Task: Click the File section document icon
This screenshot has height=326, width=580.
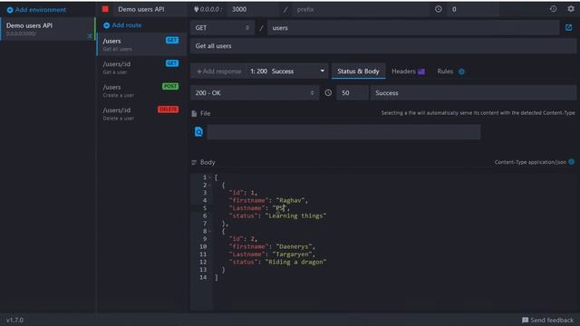Action: coord(194,113)
